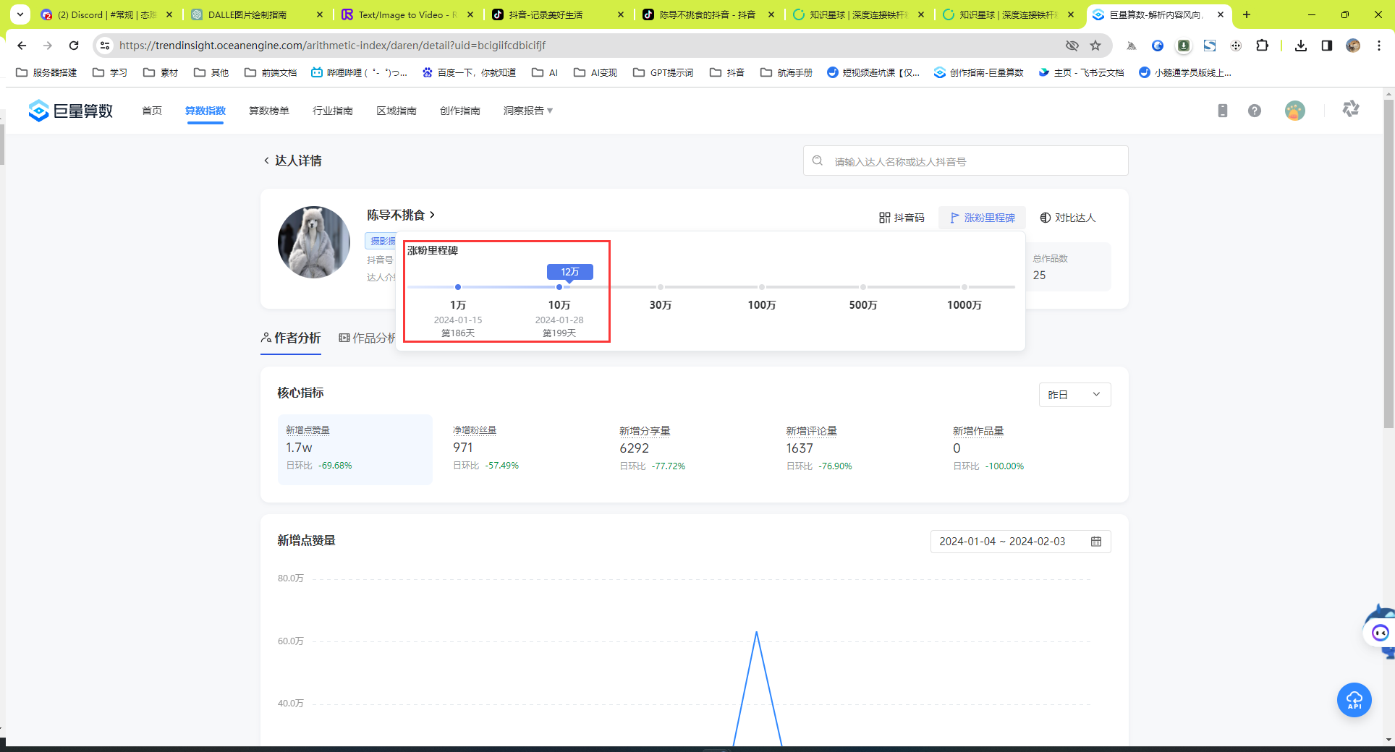Expand the 洞察报告 dropdown menu

click(528, 111)
